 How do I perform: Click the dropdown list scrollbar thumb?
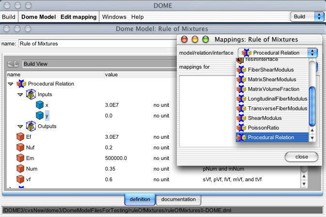pyautogui.click(x=312, y=106)
